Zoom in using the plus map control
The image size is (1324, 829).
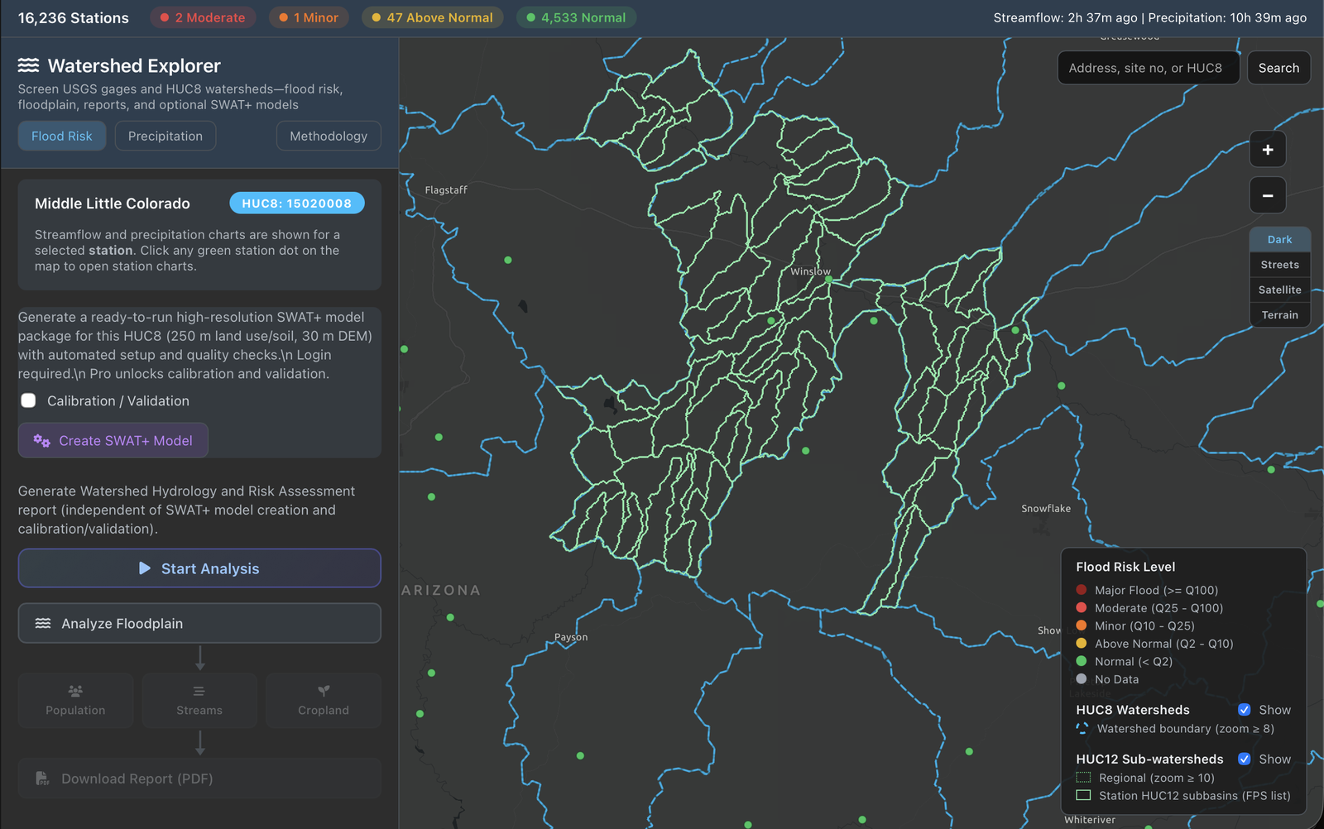point(1267,150)
